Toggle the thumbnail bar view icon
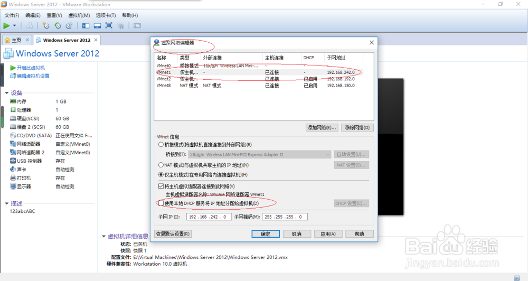528x281 pixels. 97,25
